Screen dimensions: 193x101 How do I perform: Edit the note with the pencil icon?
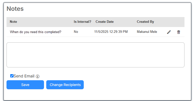coord(169,32)
